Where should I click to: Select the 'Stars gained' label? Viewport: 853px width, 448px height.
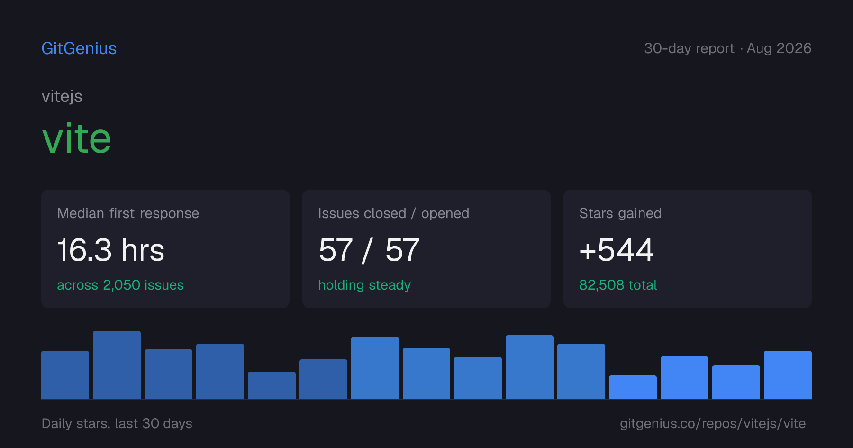point(620,213)
